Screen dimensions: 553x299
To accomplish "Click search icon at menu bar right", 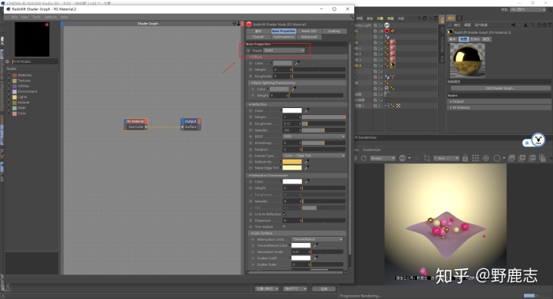I will (x=352, y=17).
